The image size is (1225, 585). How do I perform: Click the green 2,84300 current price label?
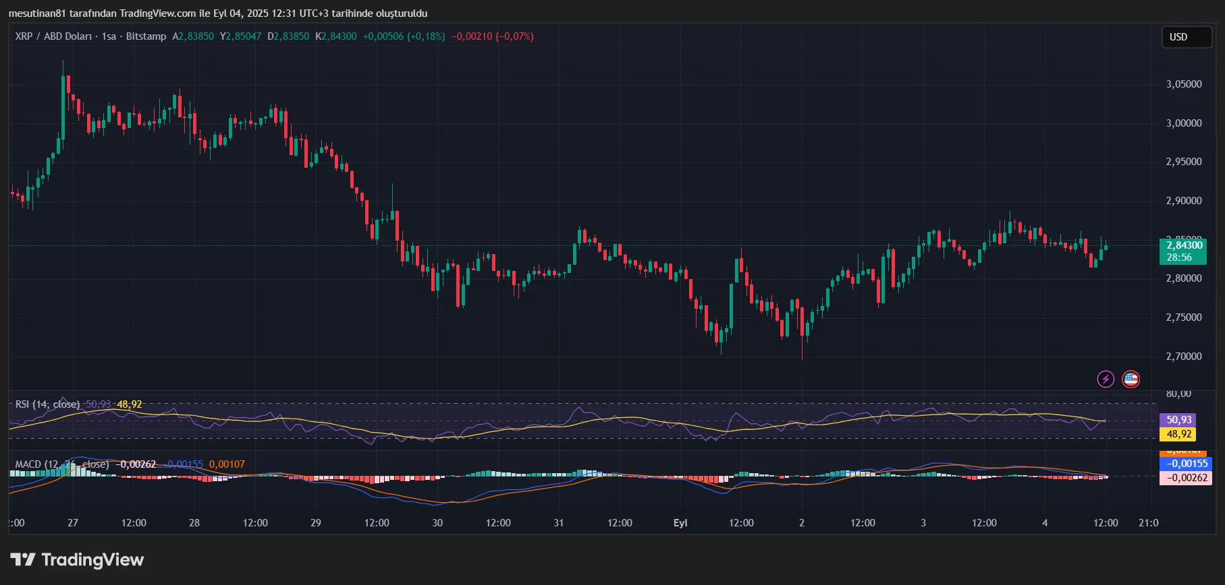1185,245
